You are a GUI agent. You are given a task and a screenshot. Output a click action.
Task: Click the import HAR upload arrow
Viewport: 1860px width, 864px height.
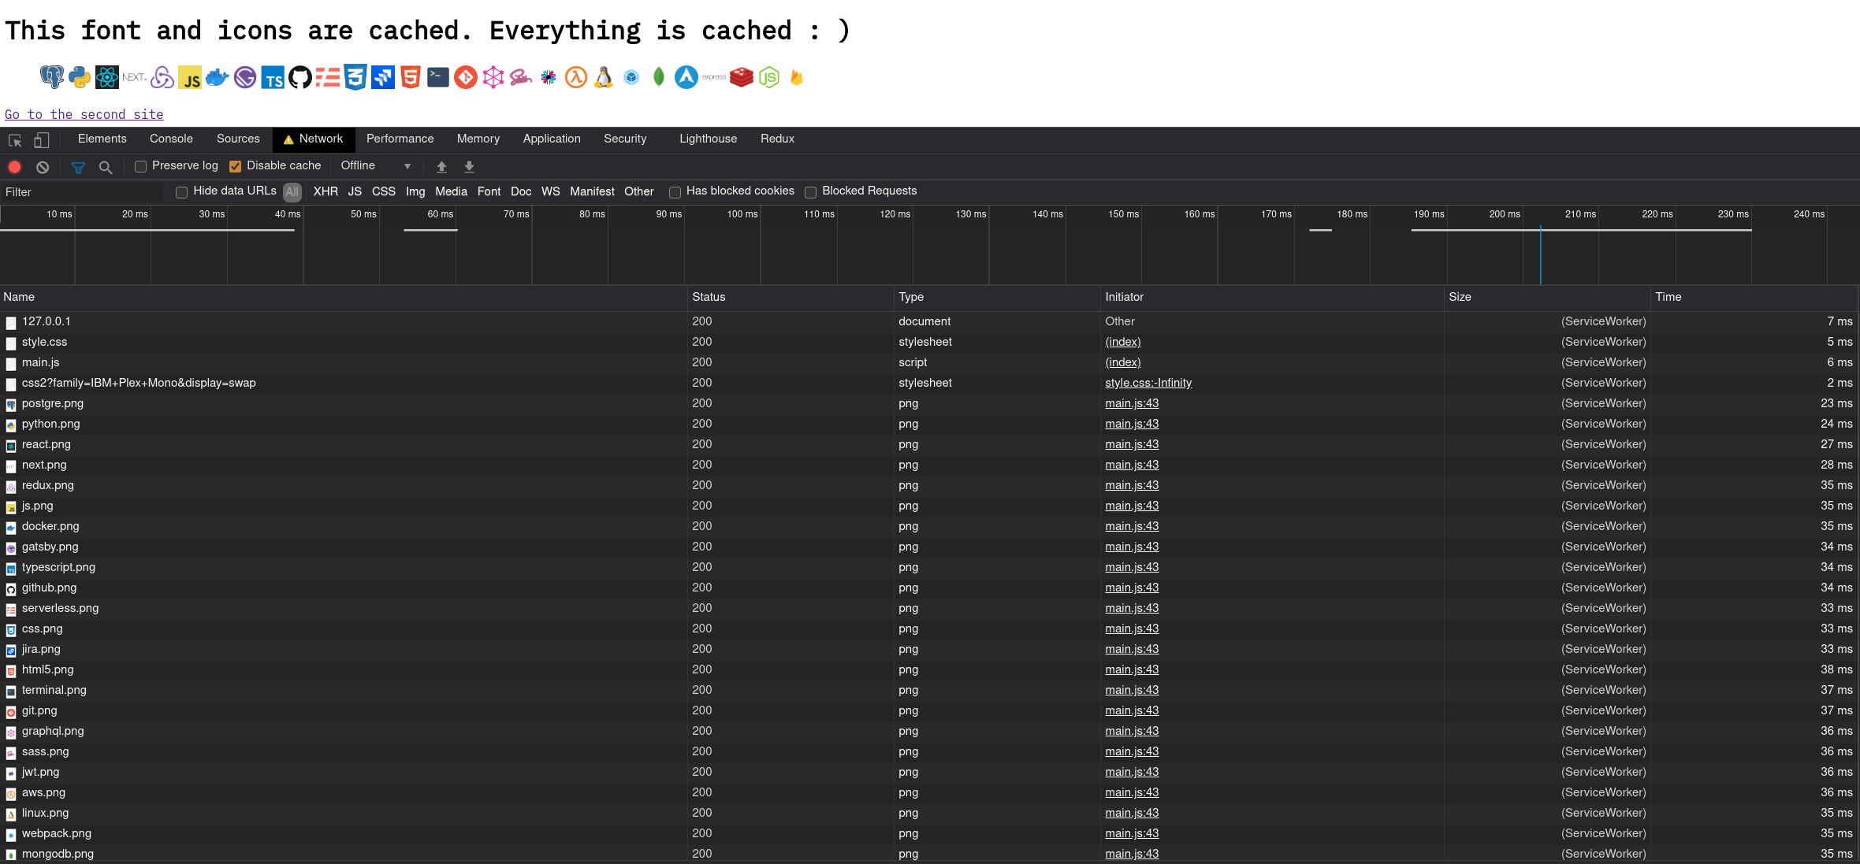tap(441, 166)
